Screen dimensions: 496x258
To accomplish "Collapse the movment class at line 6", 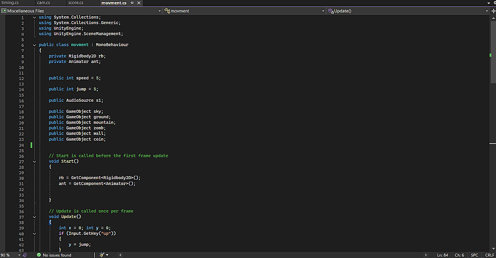I will (x=35, y=45).
